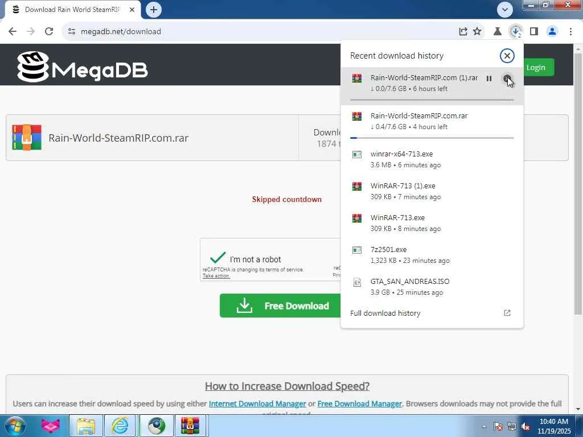Bookmark this page with the star
Viewport: 583px width, 437px height.
point(478,32)
